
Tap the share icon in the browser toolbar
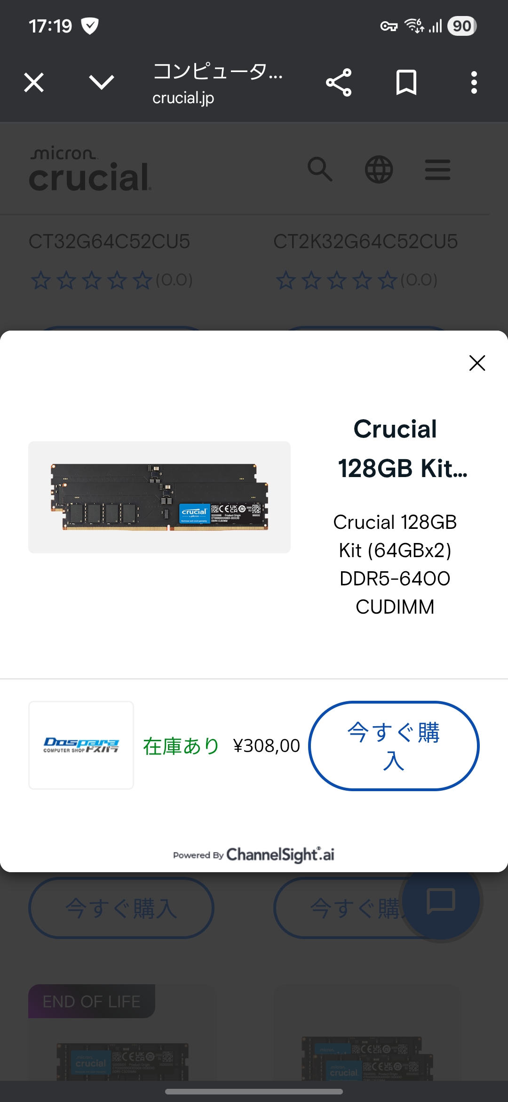(x=339, y=82)
